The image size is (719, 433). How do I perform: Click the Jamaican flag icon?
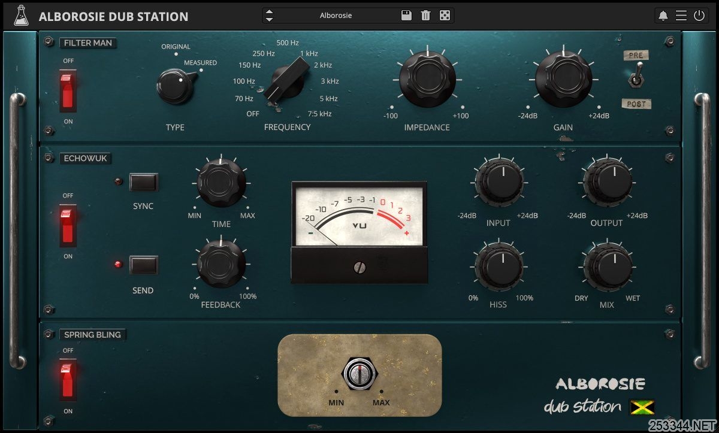coord(642,407)
